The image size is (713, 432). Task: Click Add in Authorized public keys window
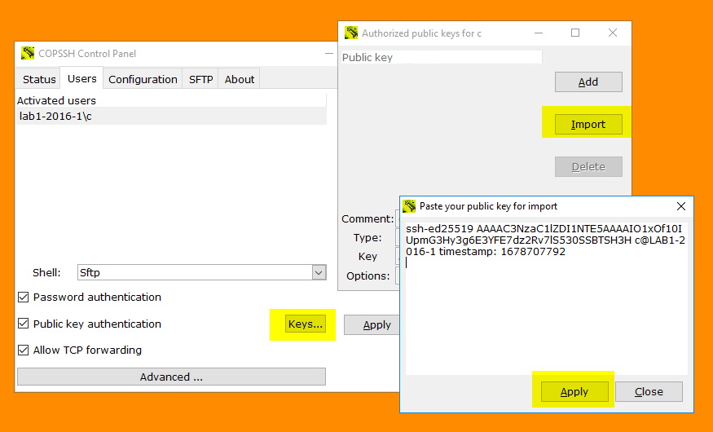[x=588, y=82]
